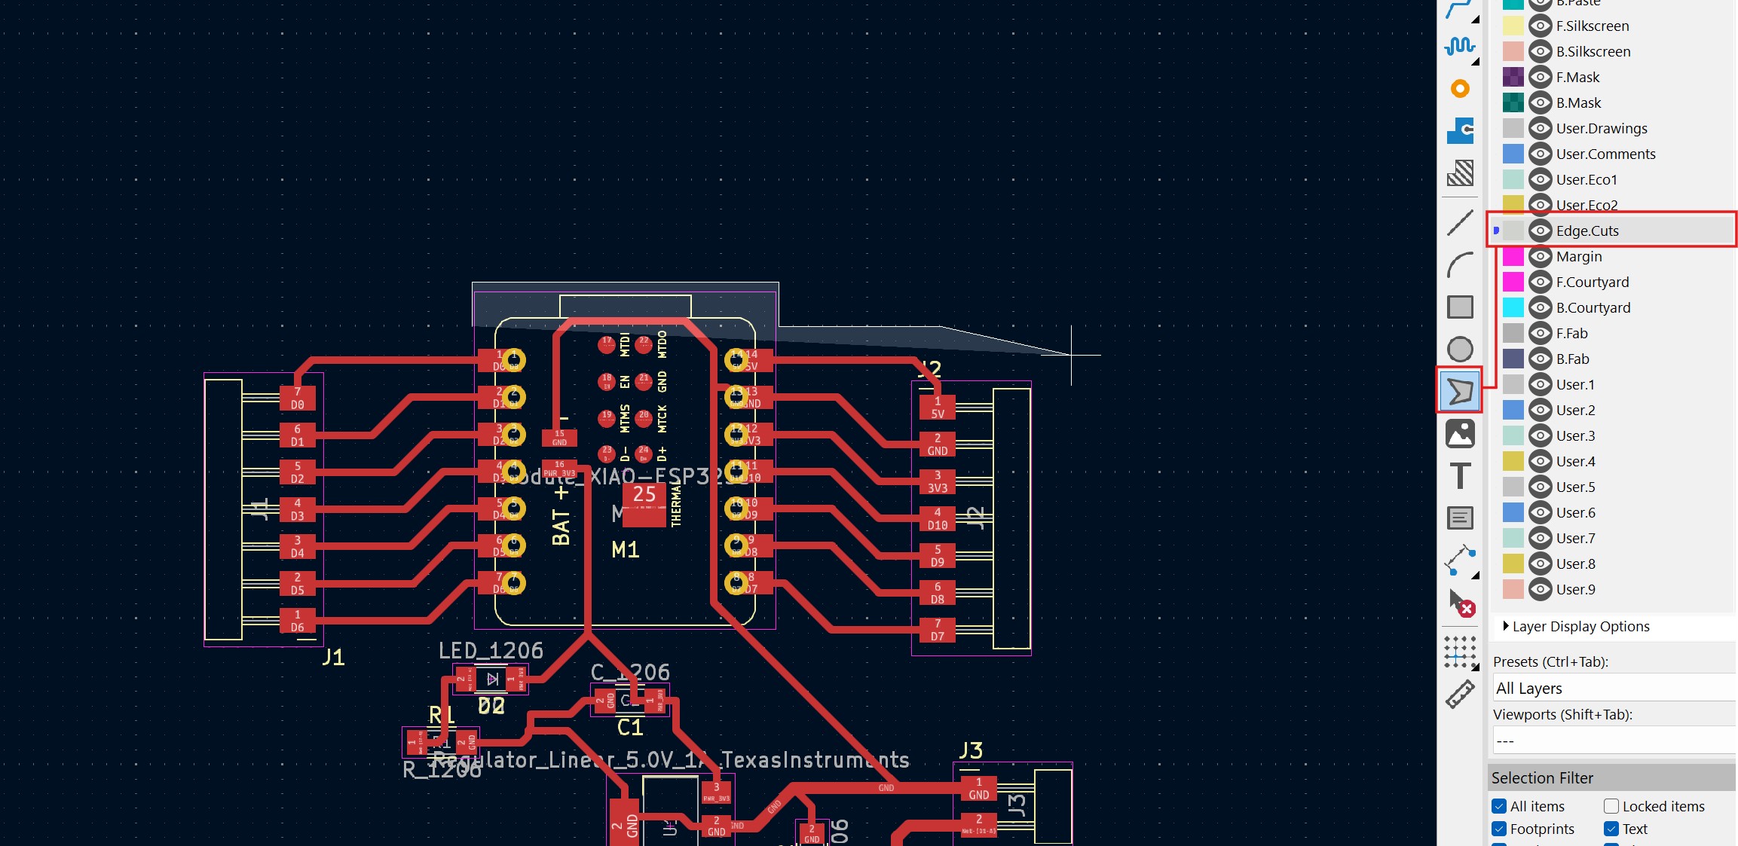
Task: Open the F.Silkscreen color swatch
Action: click(1513, 26)
